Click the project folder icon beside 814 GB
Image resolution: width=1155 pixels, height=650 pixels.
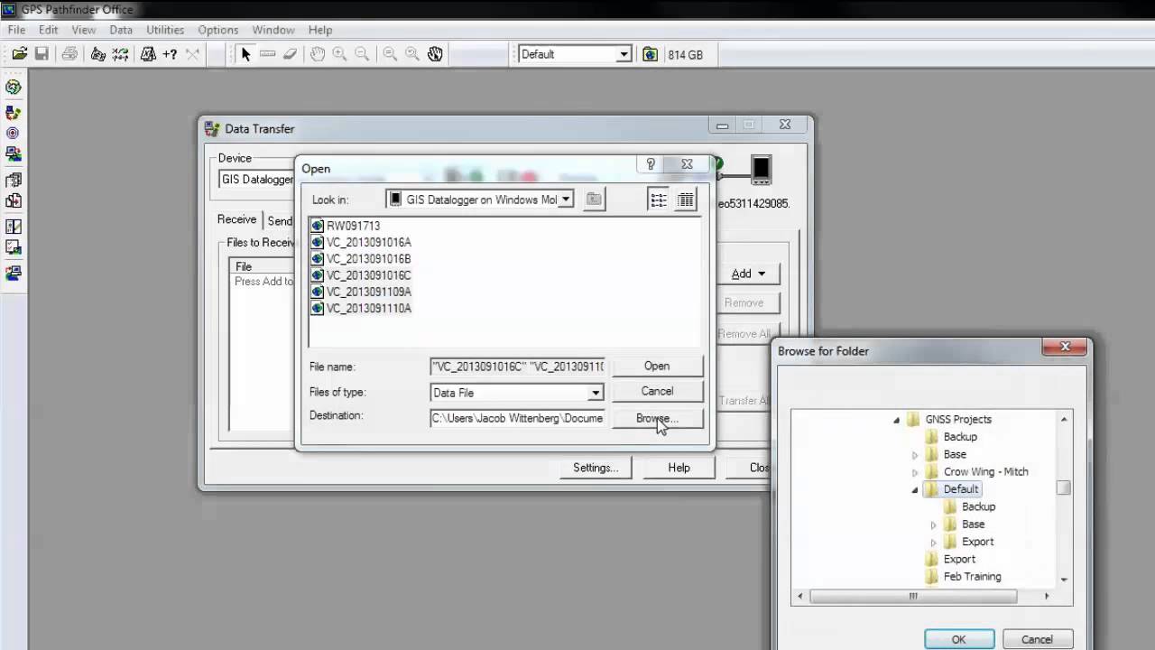(650, 54)
